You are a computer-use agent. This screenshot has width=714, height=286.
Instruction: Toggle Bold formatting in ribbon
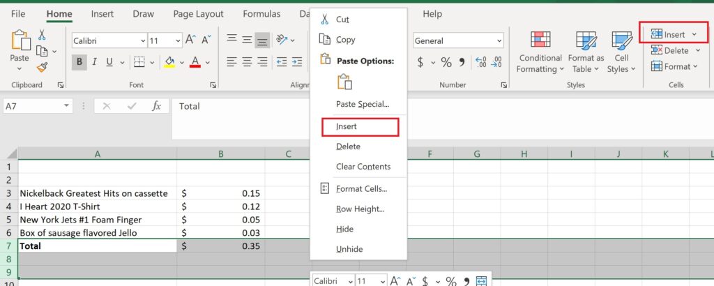tap(79, 62)
